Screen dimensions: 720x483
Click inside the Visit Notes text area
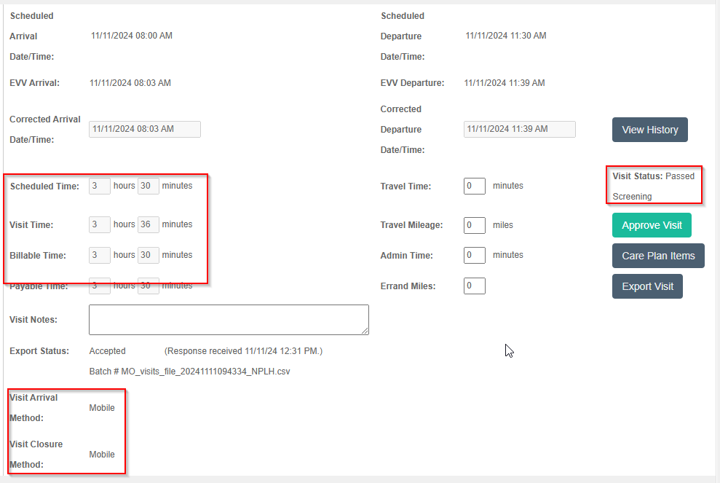point(228,320)
